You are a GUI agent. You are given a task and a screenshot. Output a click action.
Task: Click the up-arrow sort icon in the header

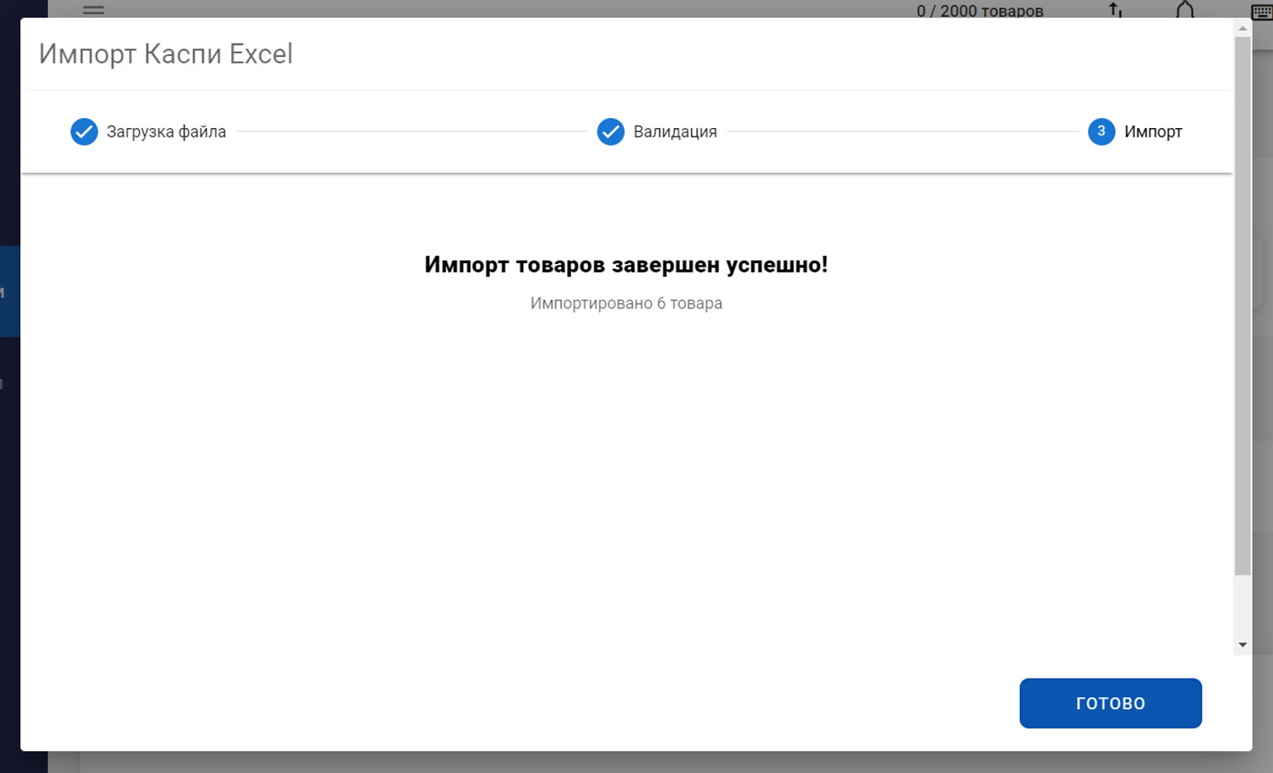point(1115,9)
